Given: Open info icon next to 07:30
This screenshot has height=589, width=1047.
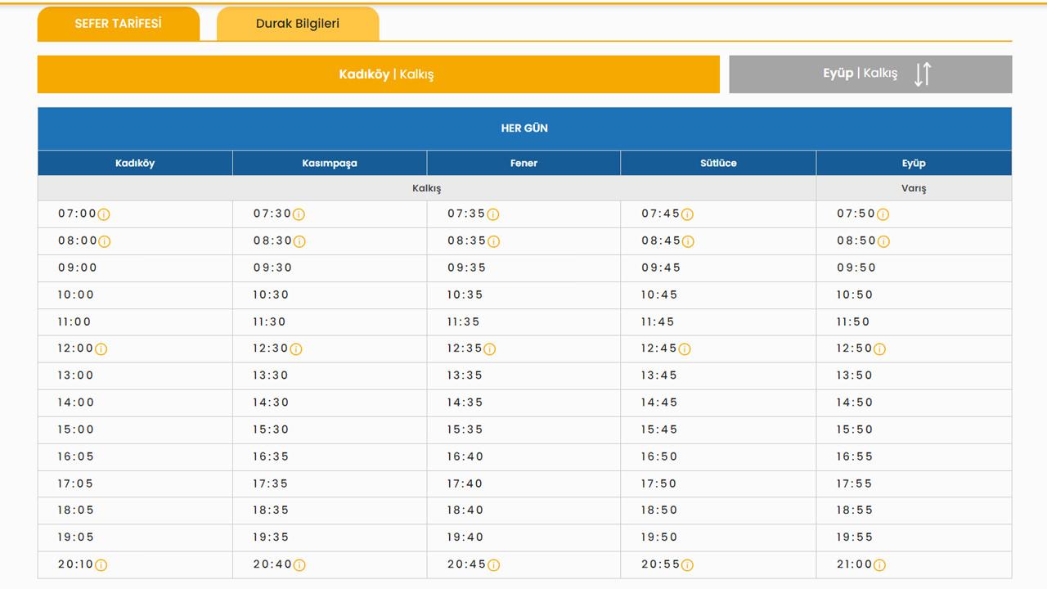Looking at the screenshot, I should pos(299,214).
